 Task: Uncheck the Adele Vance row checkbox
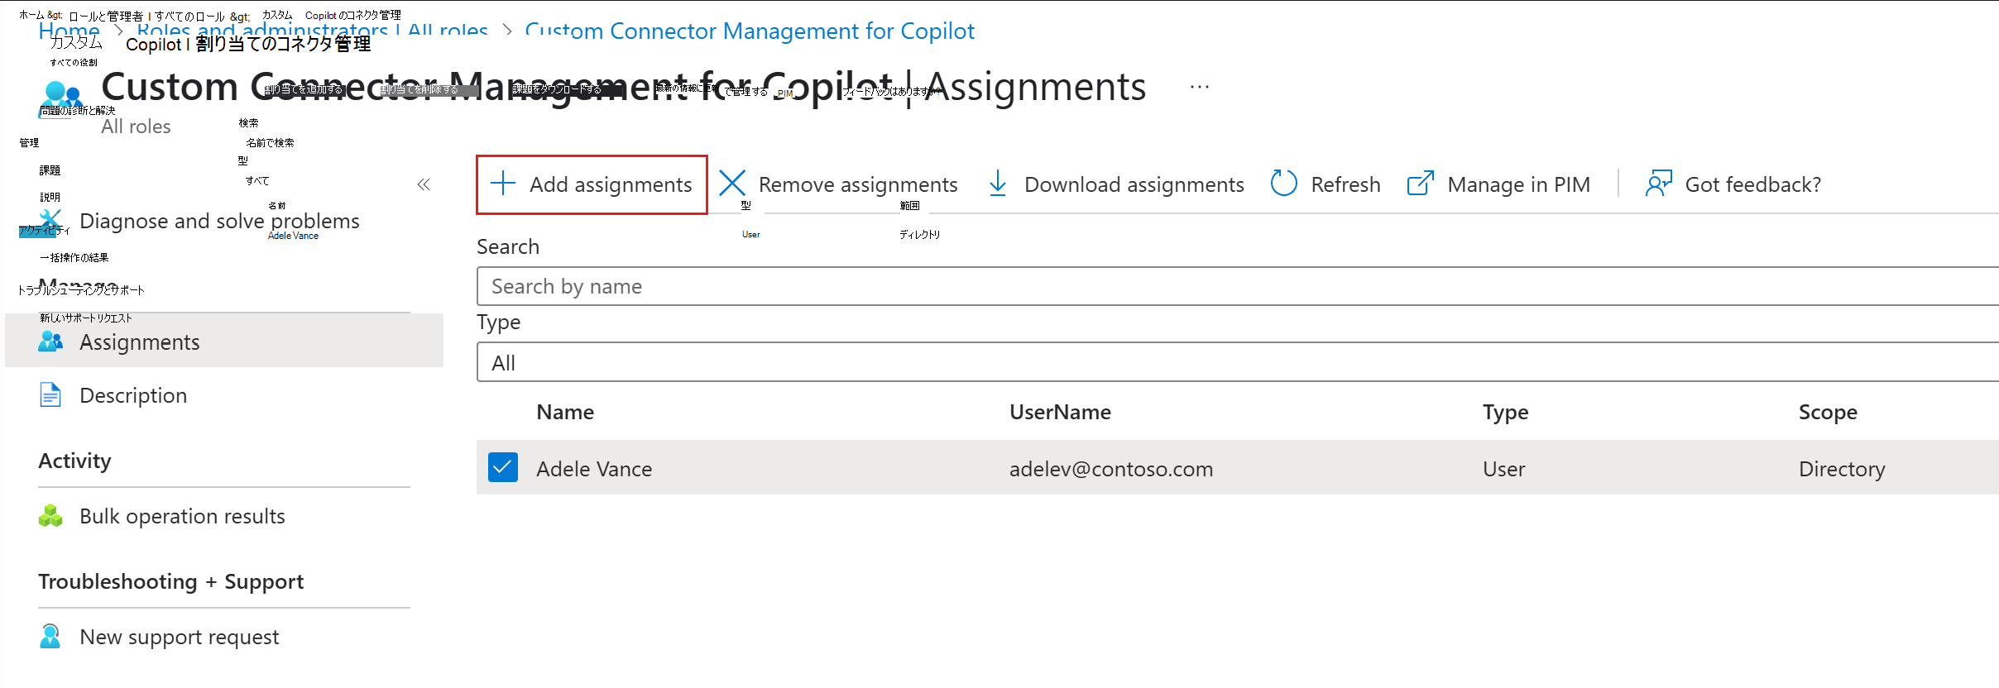click(x=503, y=467)
